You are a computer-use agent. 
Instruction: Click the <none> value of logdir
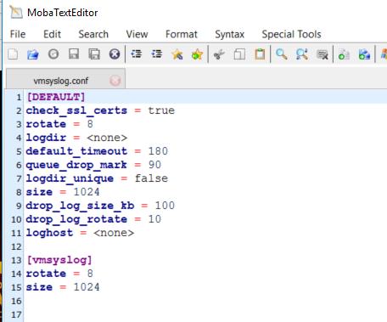pos(107,138)
